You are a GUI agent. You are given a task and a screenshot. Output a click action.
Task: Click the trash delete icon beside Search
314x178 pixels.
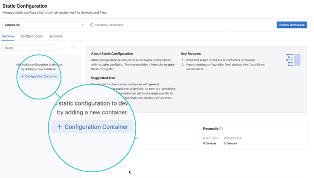tap(73, 48)
